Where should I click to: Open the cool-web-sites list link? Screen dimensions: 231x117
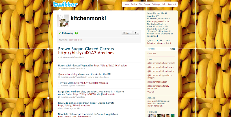[75, 40]
